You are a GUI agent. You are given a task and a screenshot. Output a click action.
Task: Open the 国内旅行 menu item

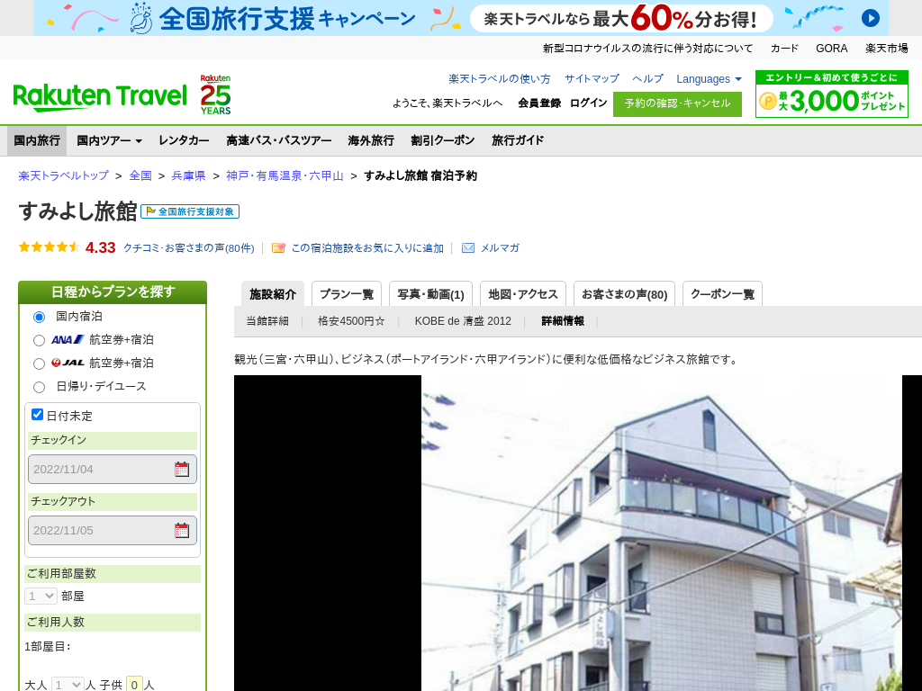coord(37,140)
